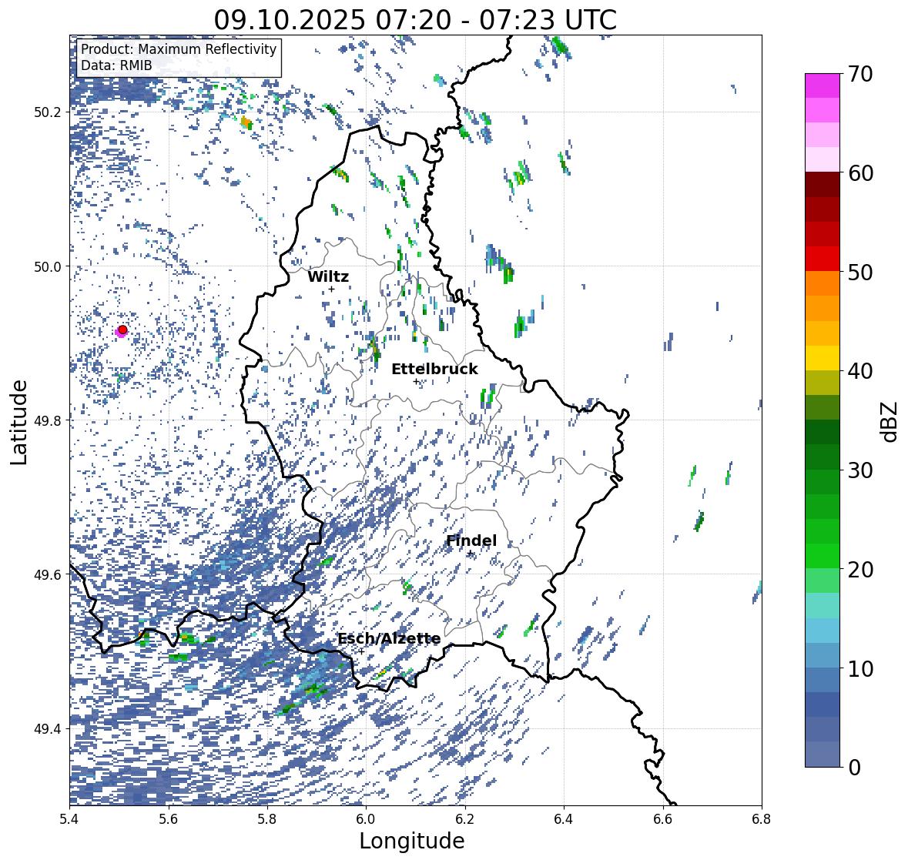
Task: Click the latitude tick label 49.8
Action: pos(48,420)
